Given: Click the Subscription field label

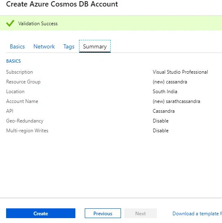Looking at the screenshot, I should [20, 72].
